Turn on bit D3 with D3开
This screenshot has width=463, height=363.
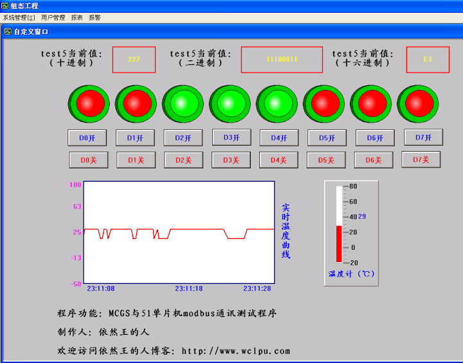pyautogui.click(x=232, y=137)
